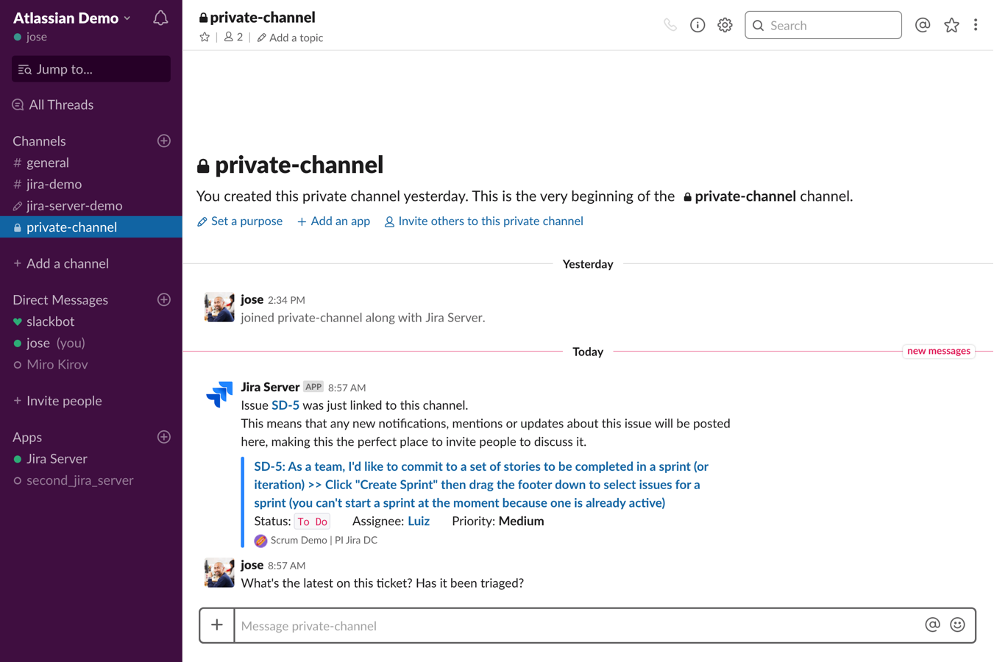
Task: Open starred items in the header
Action: click(x=951, y=25)
